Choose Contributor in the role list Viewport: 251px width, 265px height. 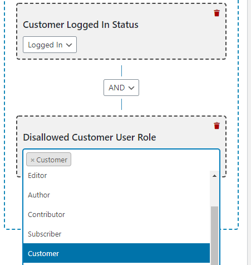116,215
